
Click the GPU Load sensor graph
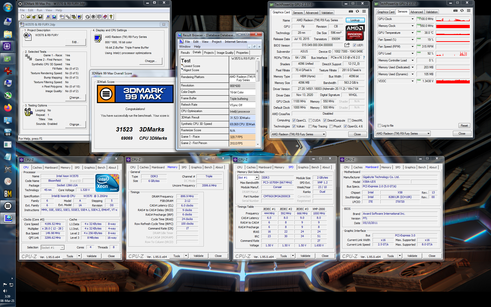(453, 53)
